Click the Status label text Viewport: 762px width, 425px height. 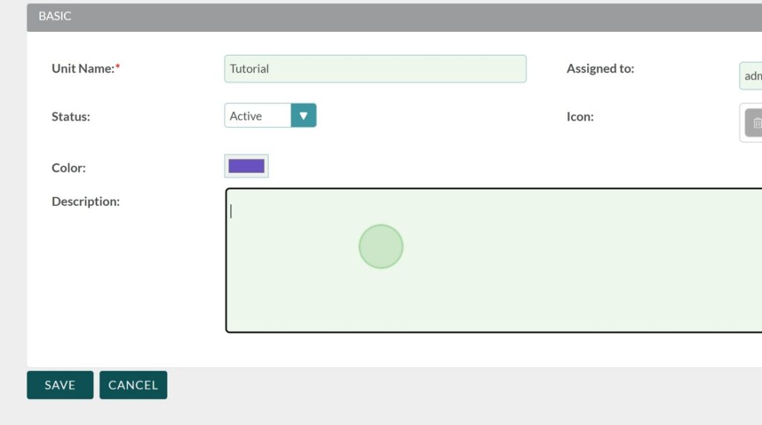click(x=71, y=117)
